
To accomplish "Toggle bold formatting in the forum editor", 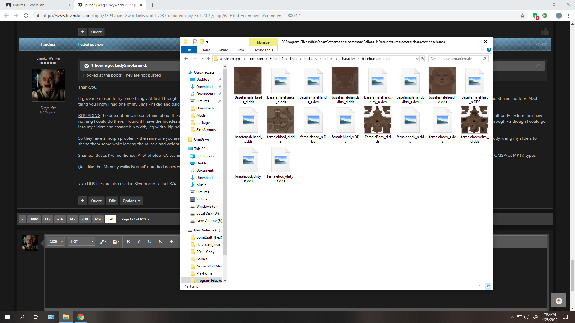I will click(x=128, y=242).
